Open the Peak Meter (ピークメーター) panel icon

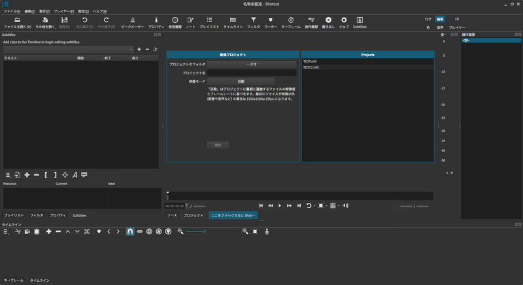click(x=133, y=20)
